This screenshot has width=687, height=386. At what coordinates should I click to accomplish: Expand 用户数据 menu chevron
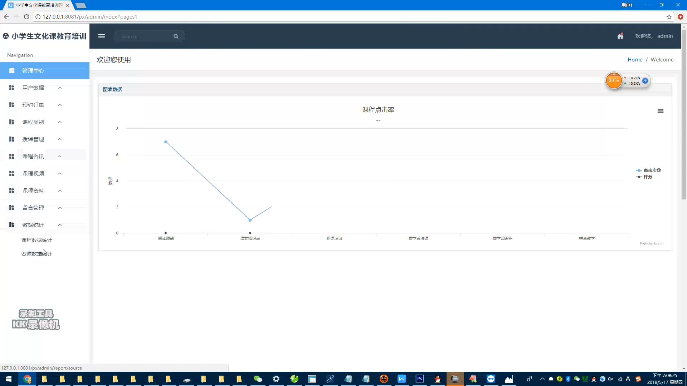click(x=60, y=88)
